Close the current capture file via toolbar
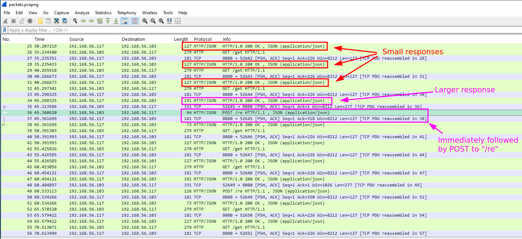The width and height of the screenshot is (522, 239). 57,21
